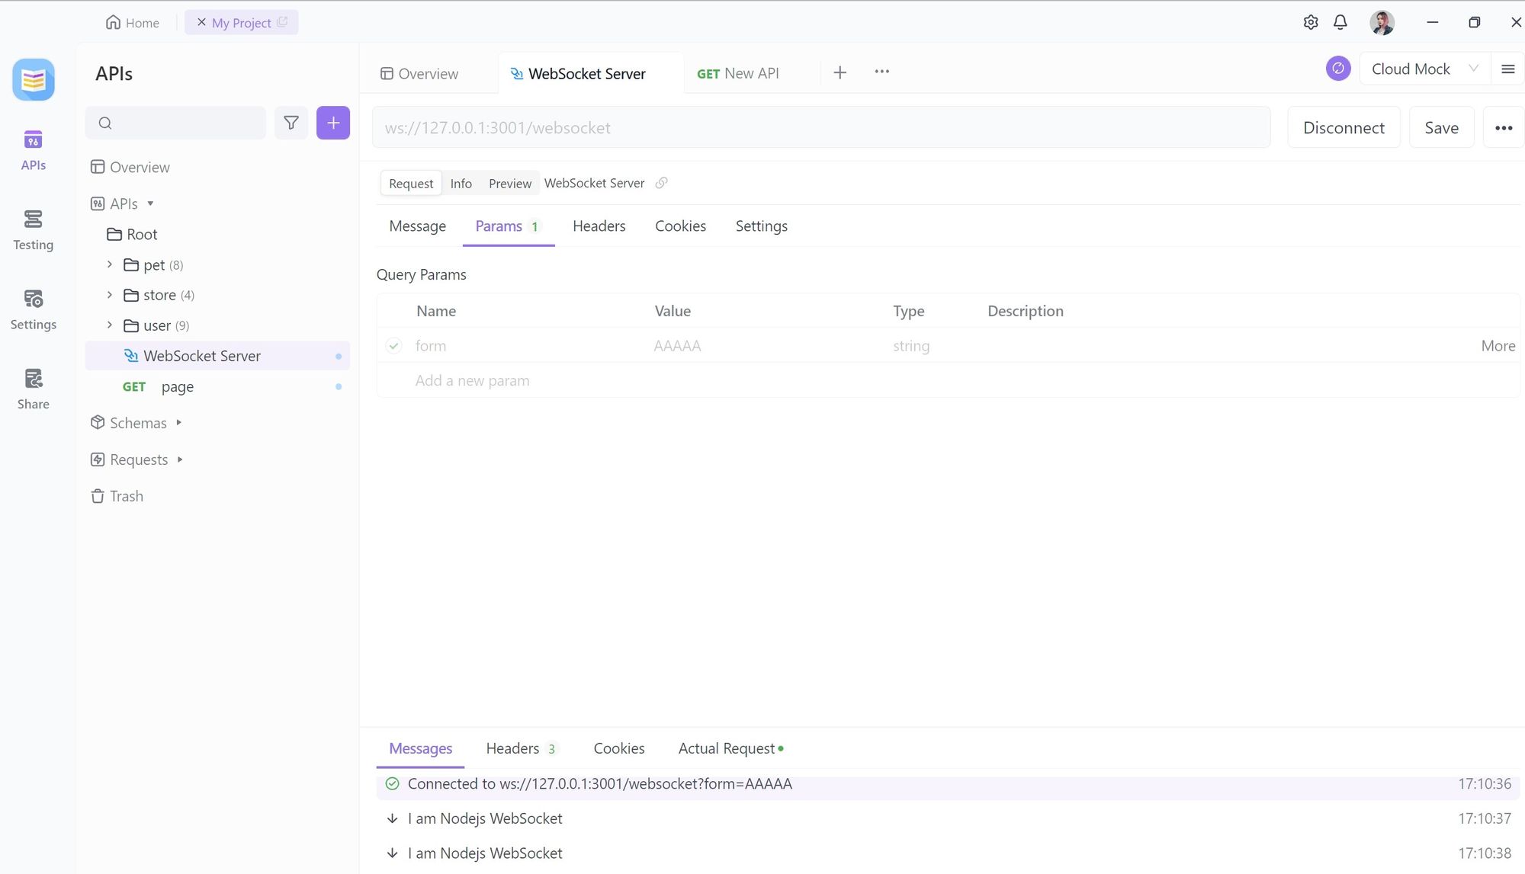Click the Save button

point(1442,126)
